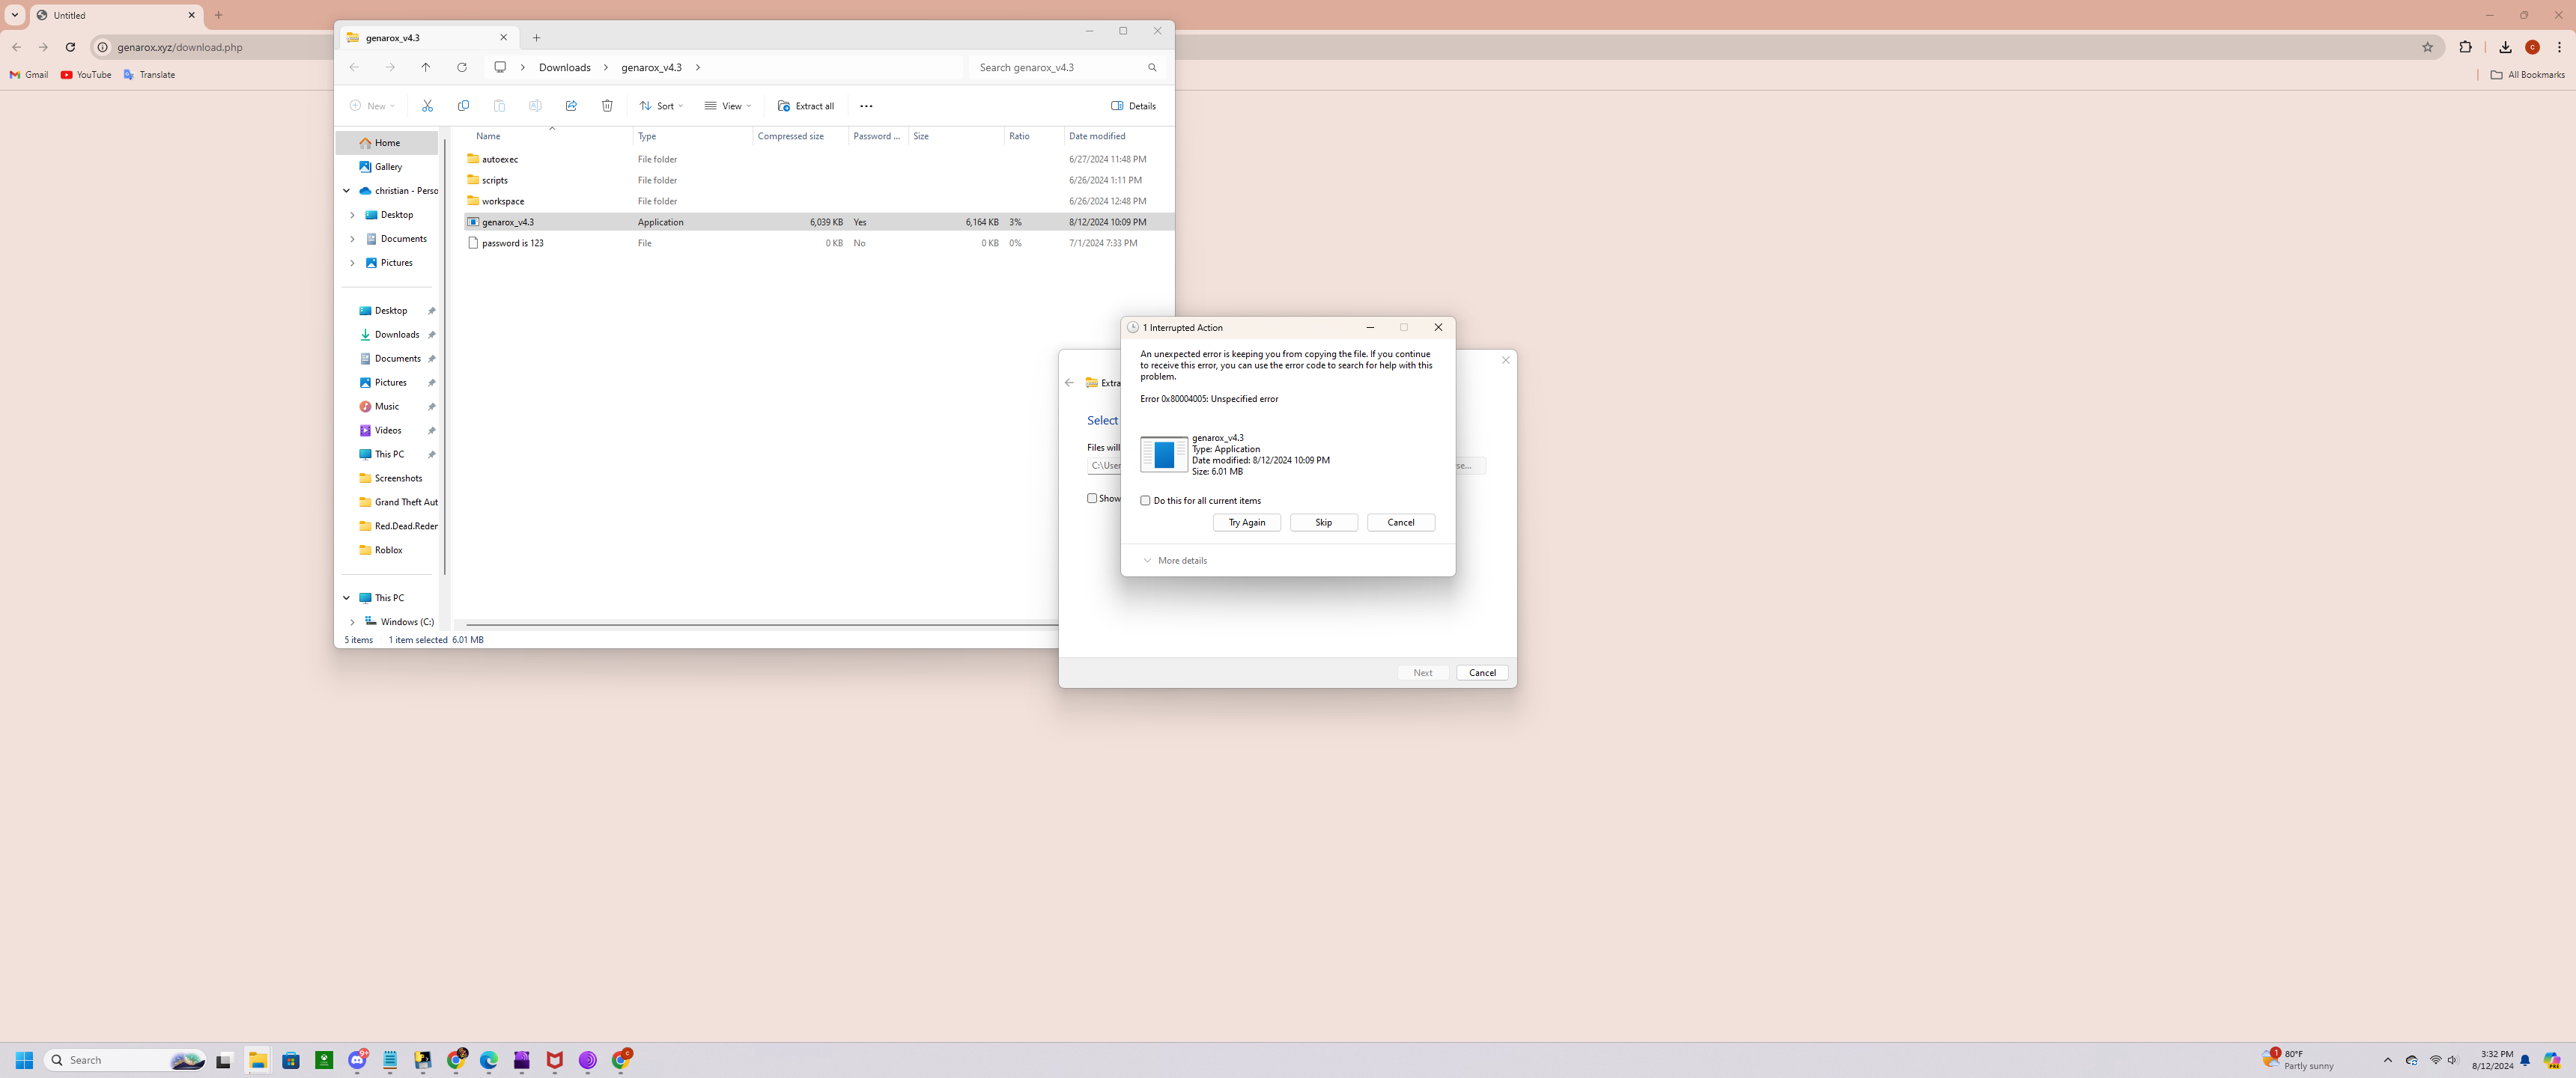The image size is (2576, 1078).
Task: Open Chrome Downloads icon in browser toolbar
Action: (x=2504, y=47)
